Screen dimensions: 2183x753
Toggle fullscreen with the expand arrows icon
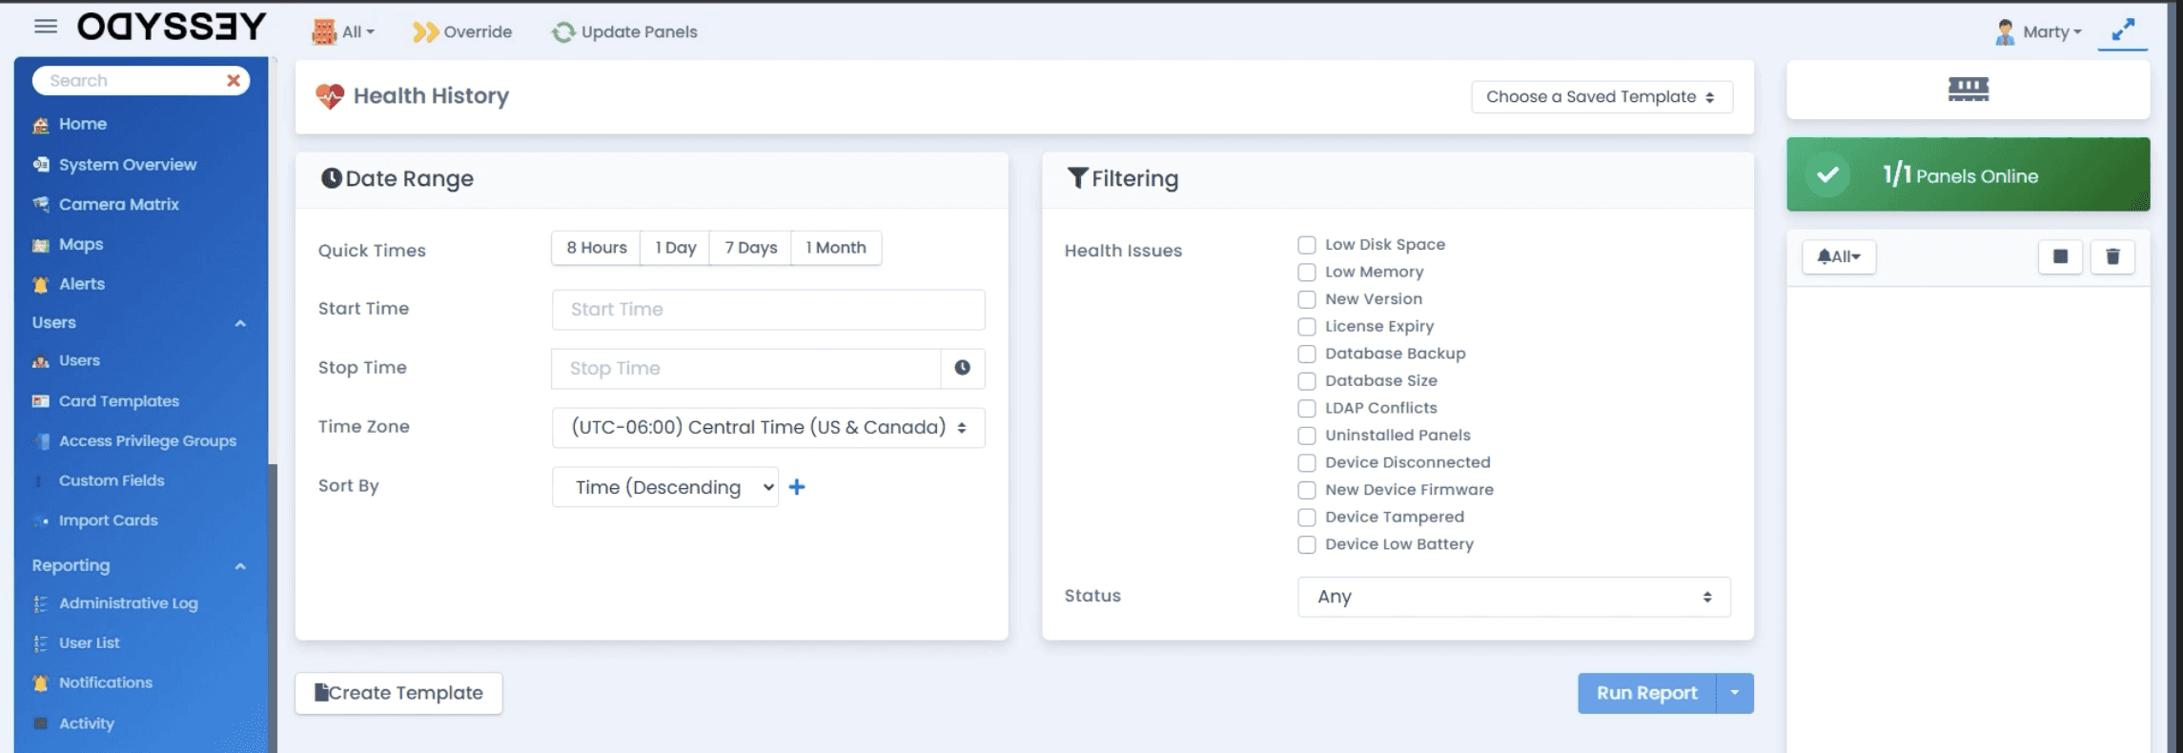[2123, 31]
